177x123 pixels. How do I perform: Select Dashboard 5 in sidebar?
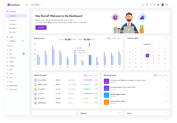(x=13, y=32)
